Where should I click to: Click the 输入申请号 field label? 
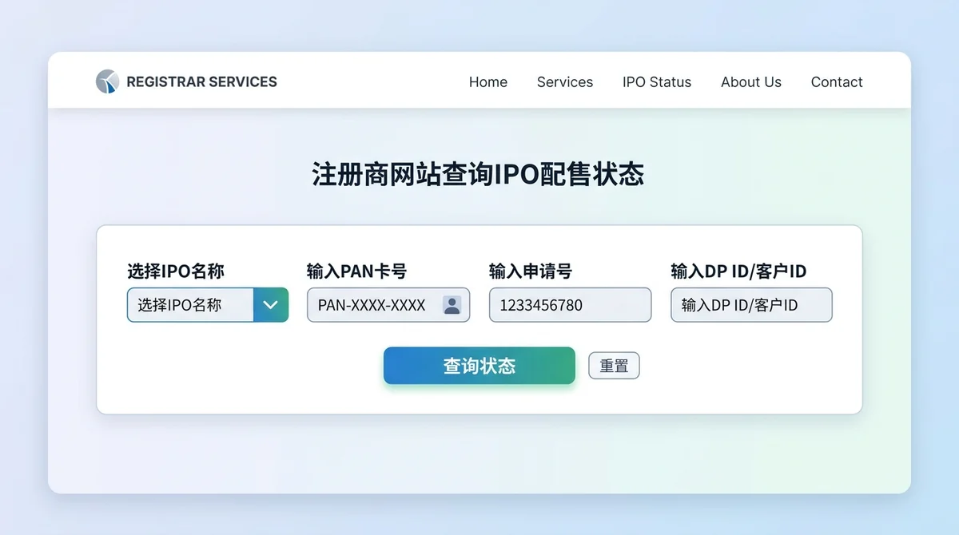531,271
